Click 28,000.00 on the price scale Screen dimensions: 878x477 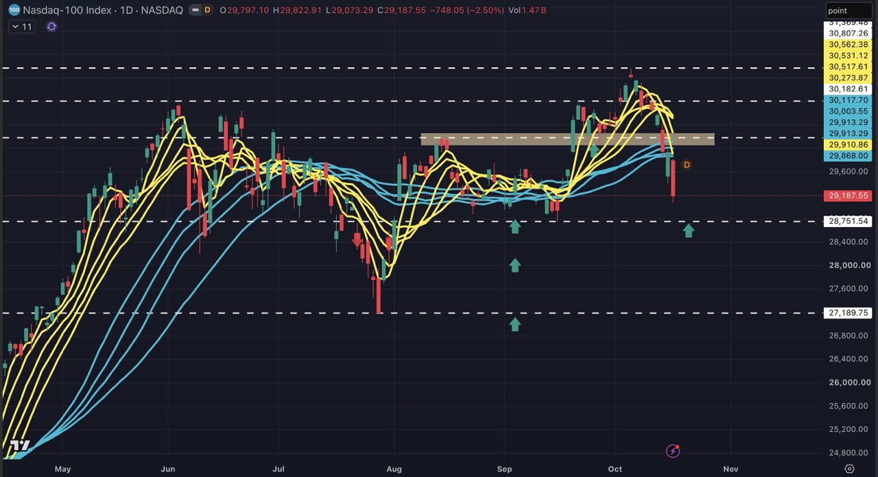click(x=849, y=266)
